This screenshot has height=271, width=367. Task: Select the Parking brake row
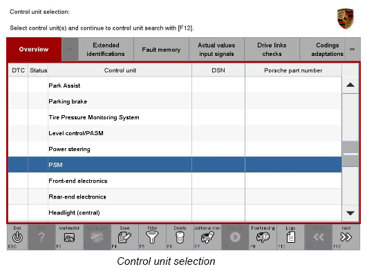(x=175, y=101)
